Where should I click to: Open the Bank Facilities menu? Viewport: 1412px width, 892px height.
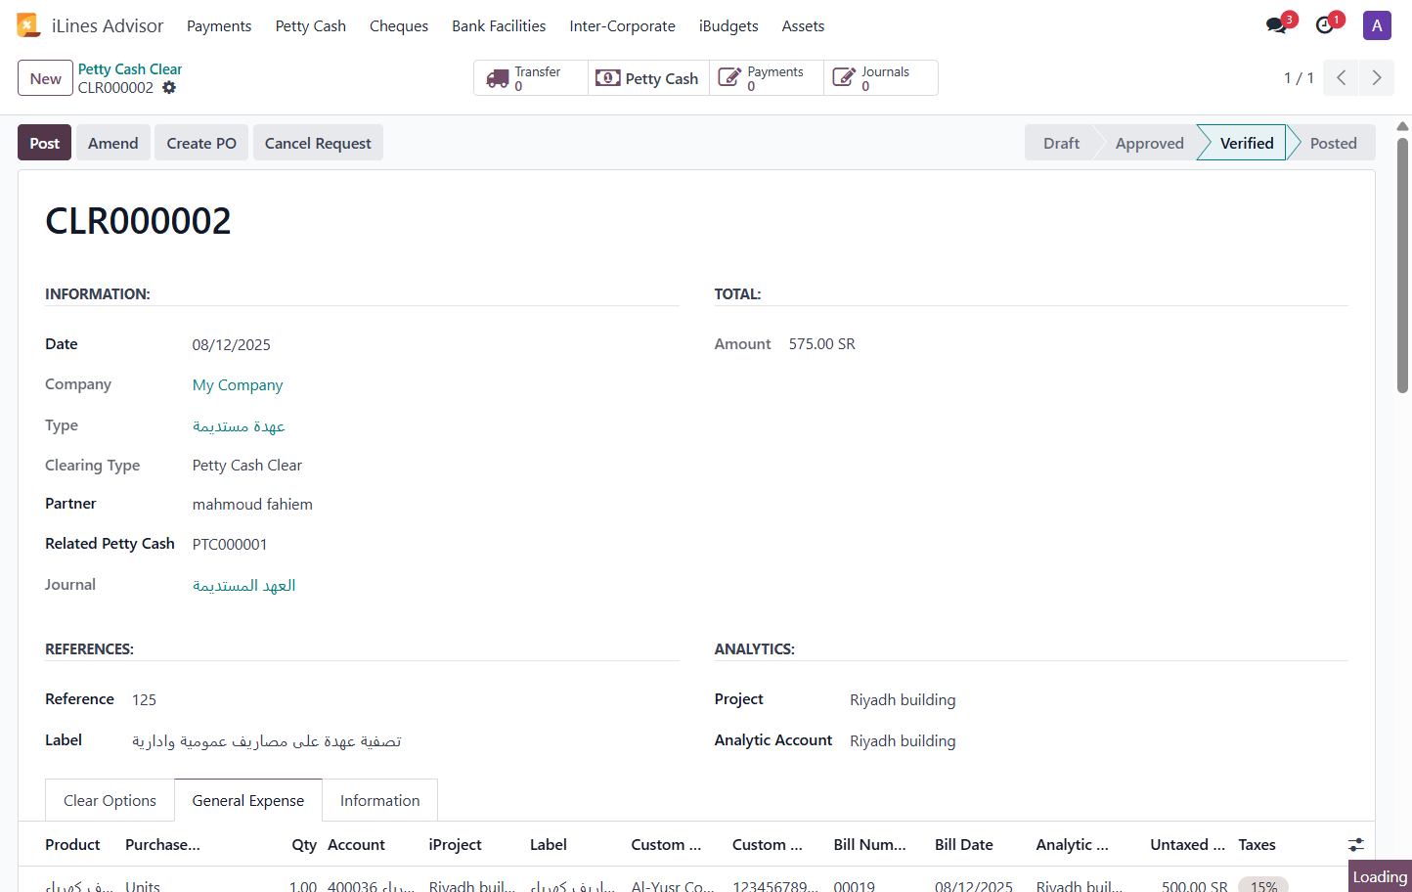coord(499,26)
